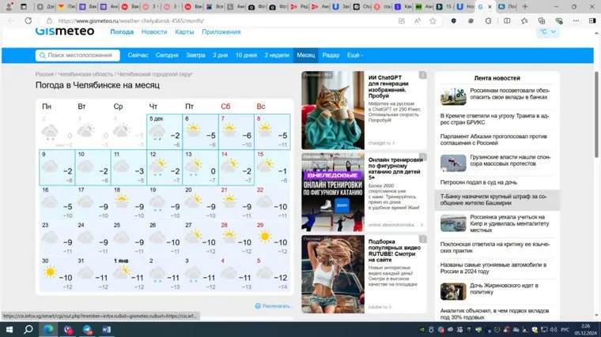
Task: Click the search icon on the Windows taskbar
Action: coord(28,329)
